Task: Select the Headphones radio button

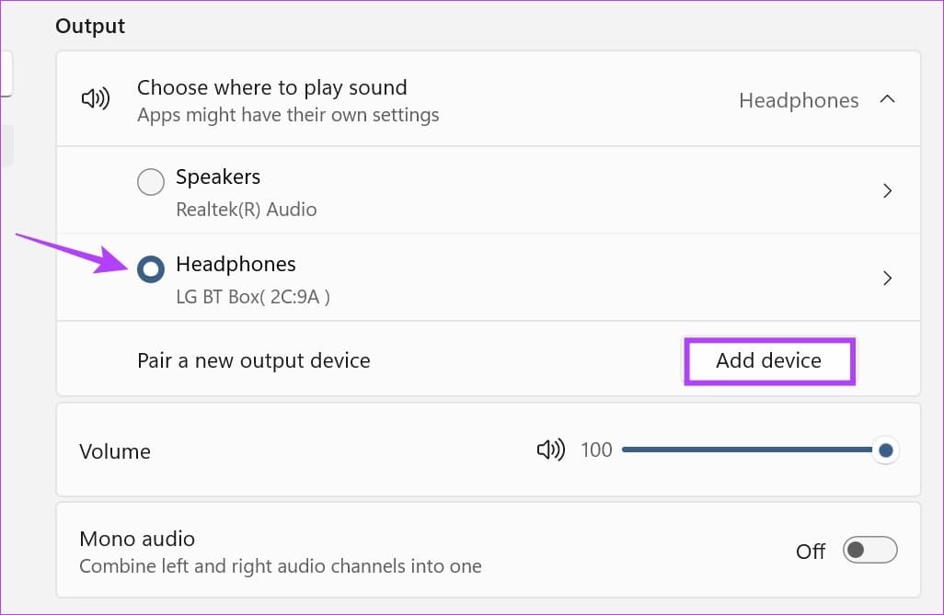Action: coord(150,269)
